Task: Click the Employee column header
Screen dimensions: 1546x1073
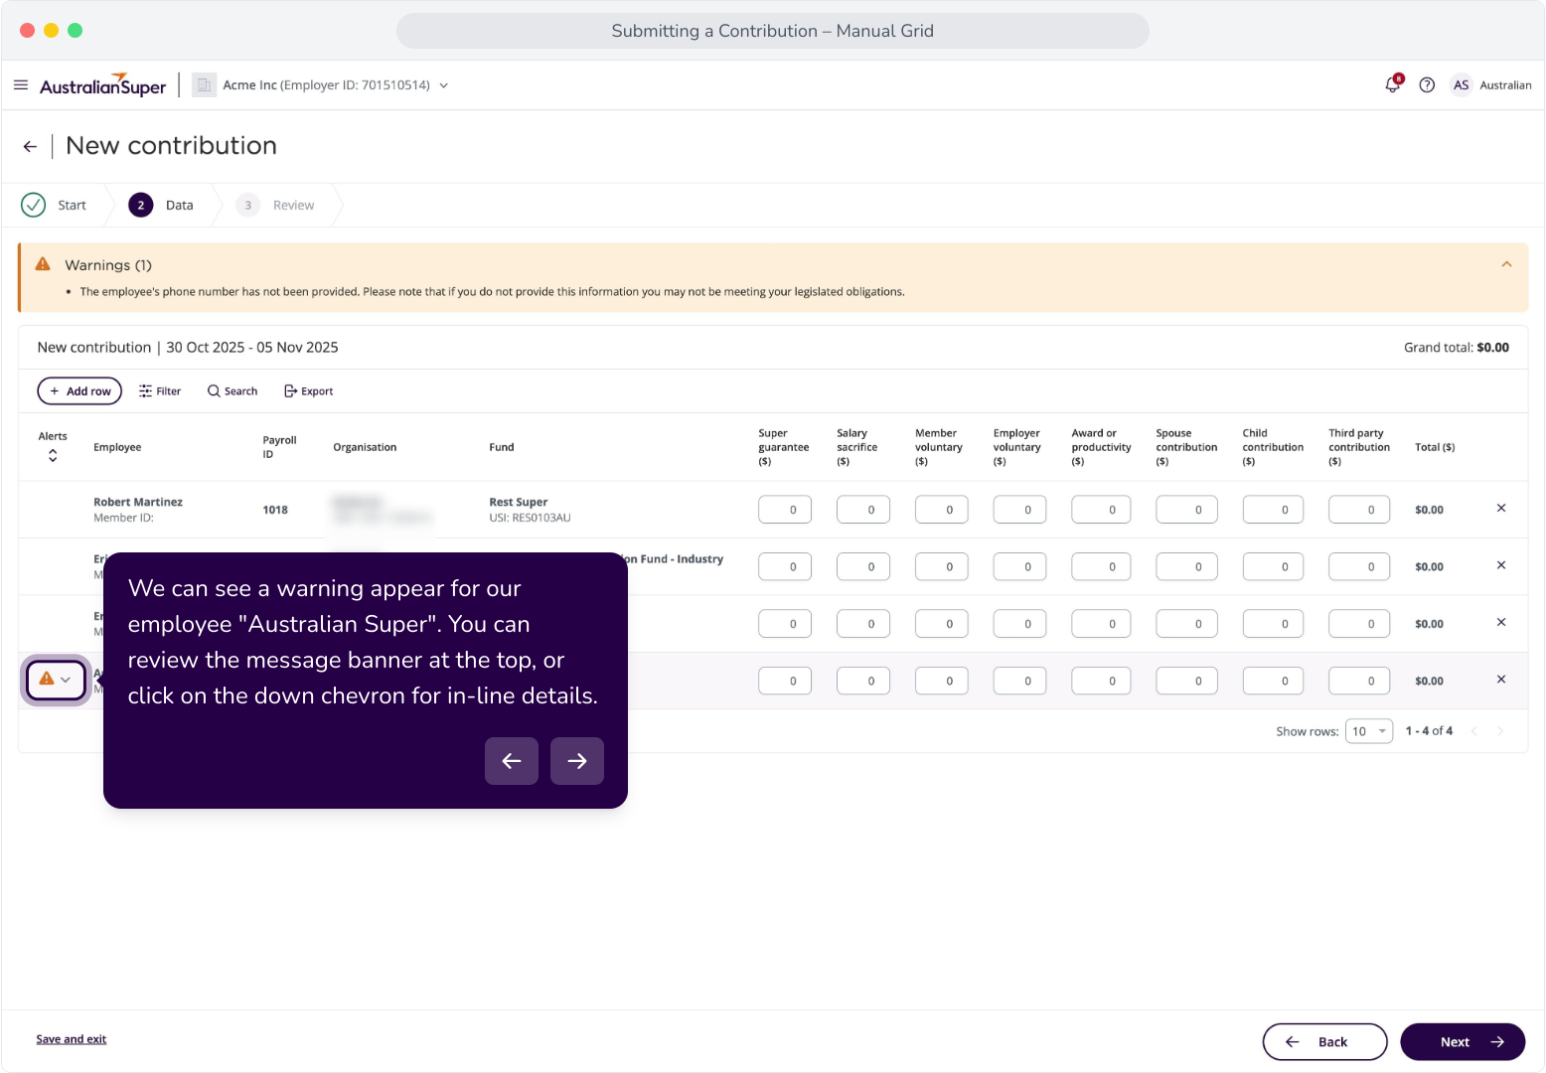Action: pos(117,447)
